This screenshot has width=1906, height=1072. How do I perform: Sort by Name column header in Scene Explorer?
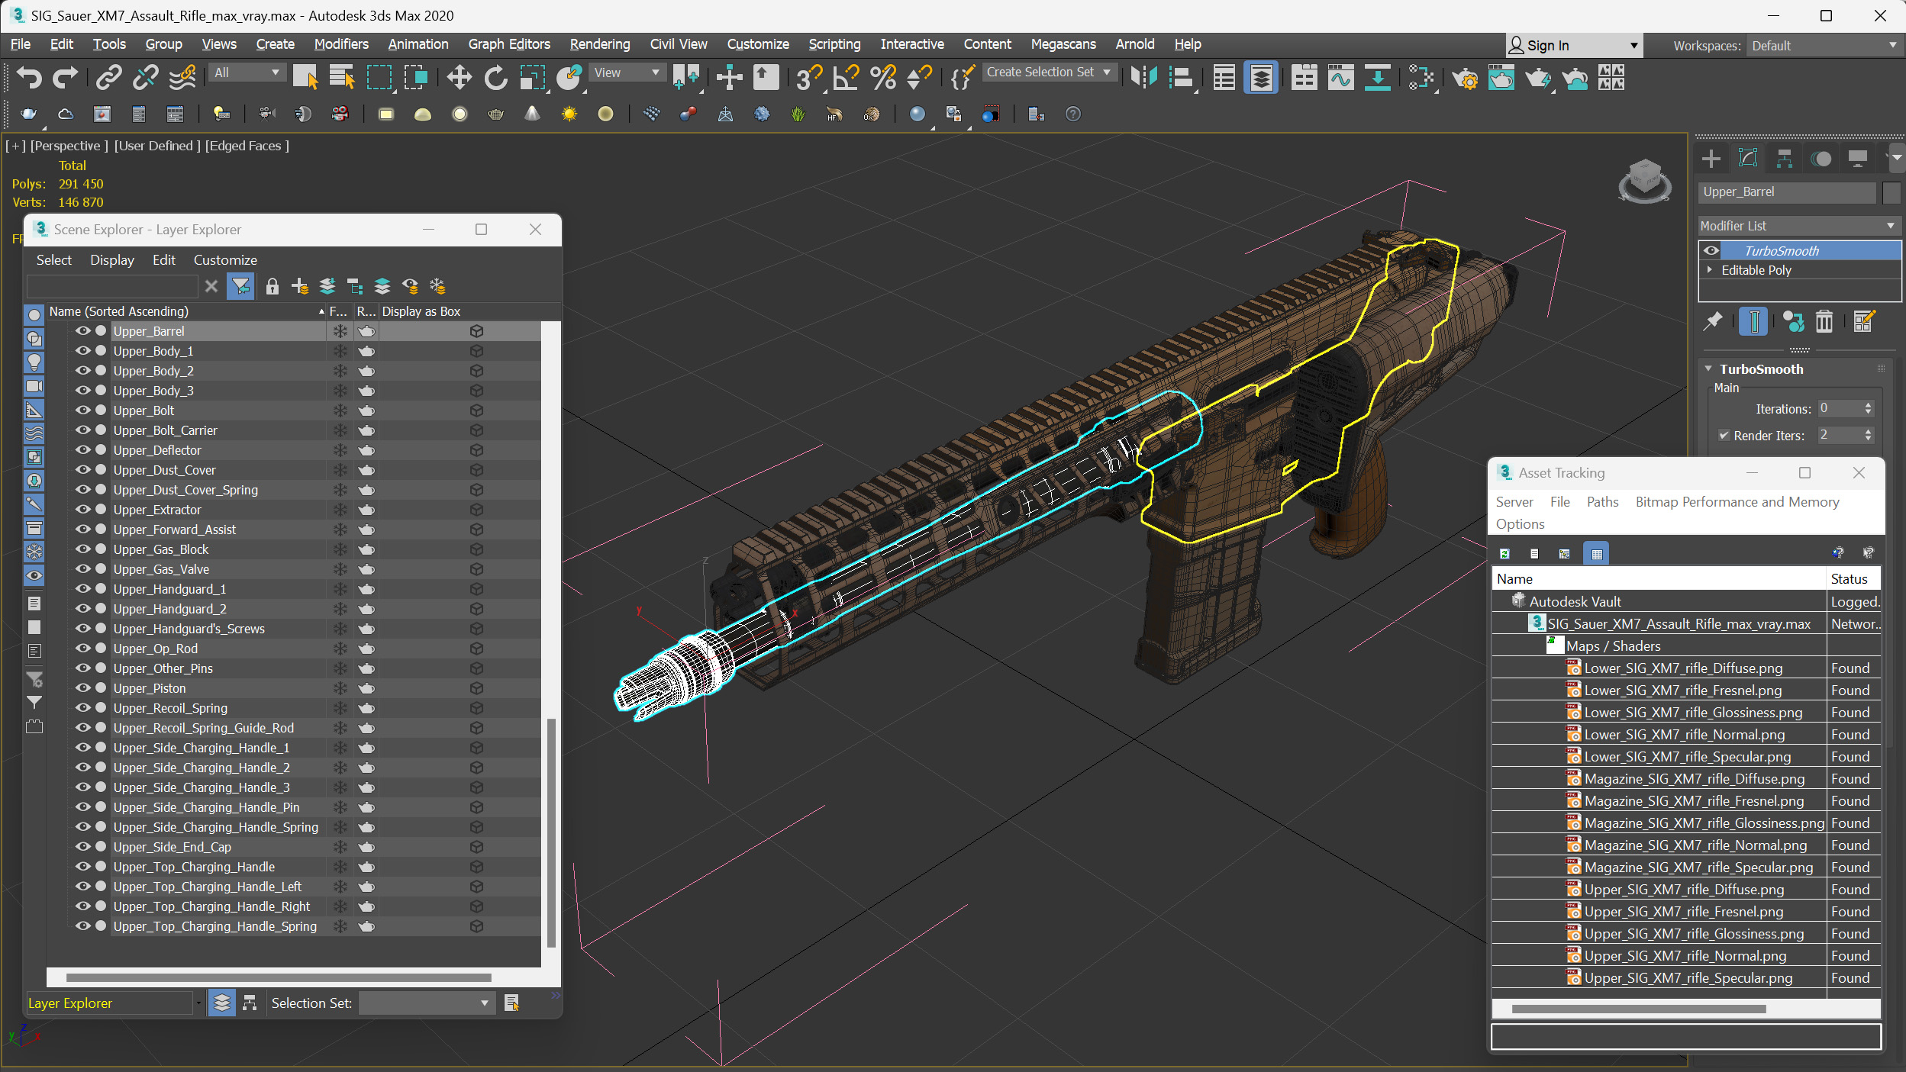pos(185,311)
